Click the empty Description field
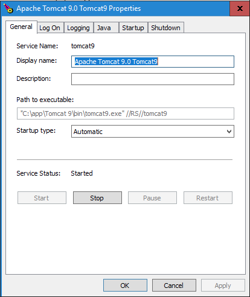The width and height of the screenshot is (250, 297). click(x=153, y=79)
